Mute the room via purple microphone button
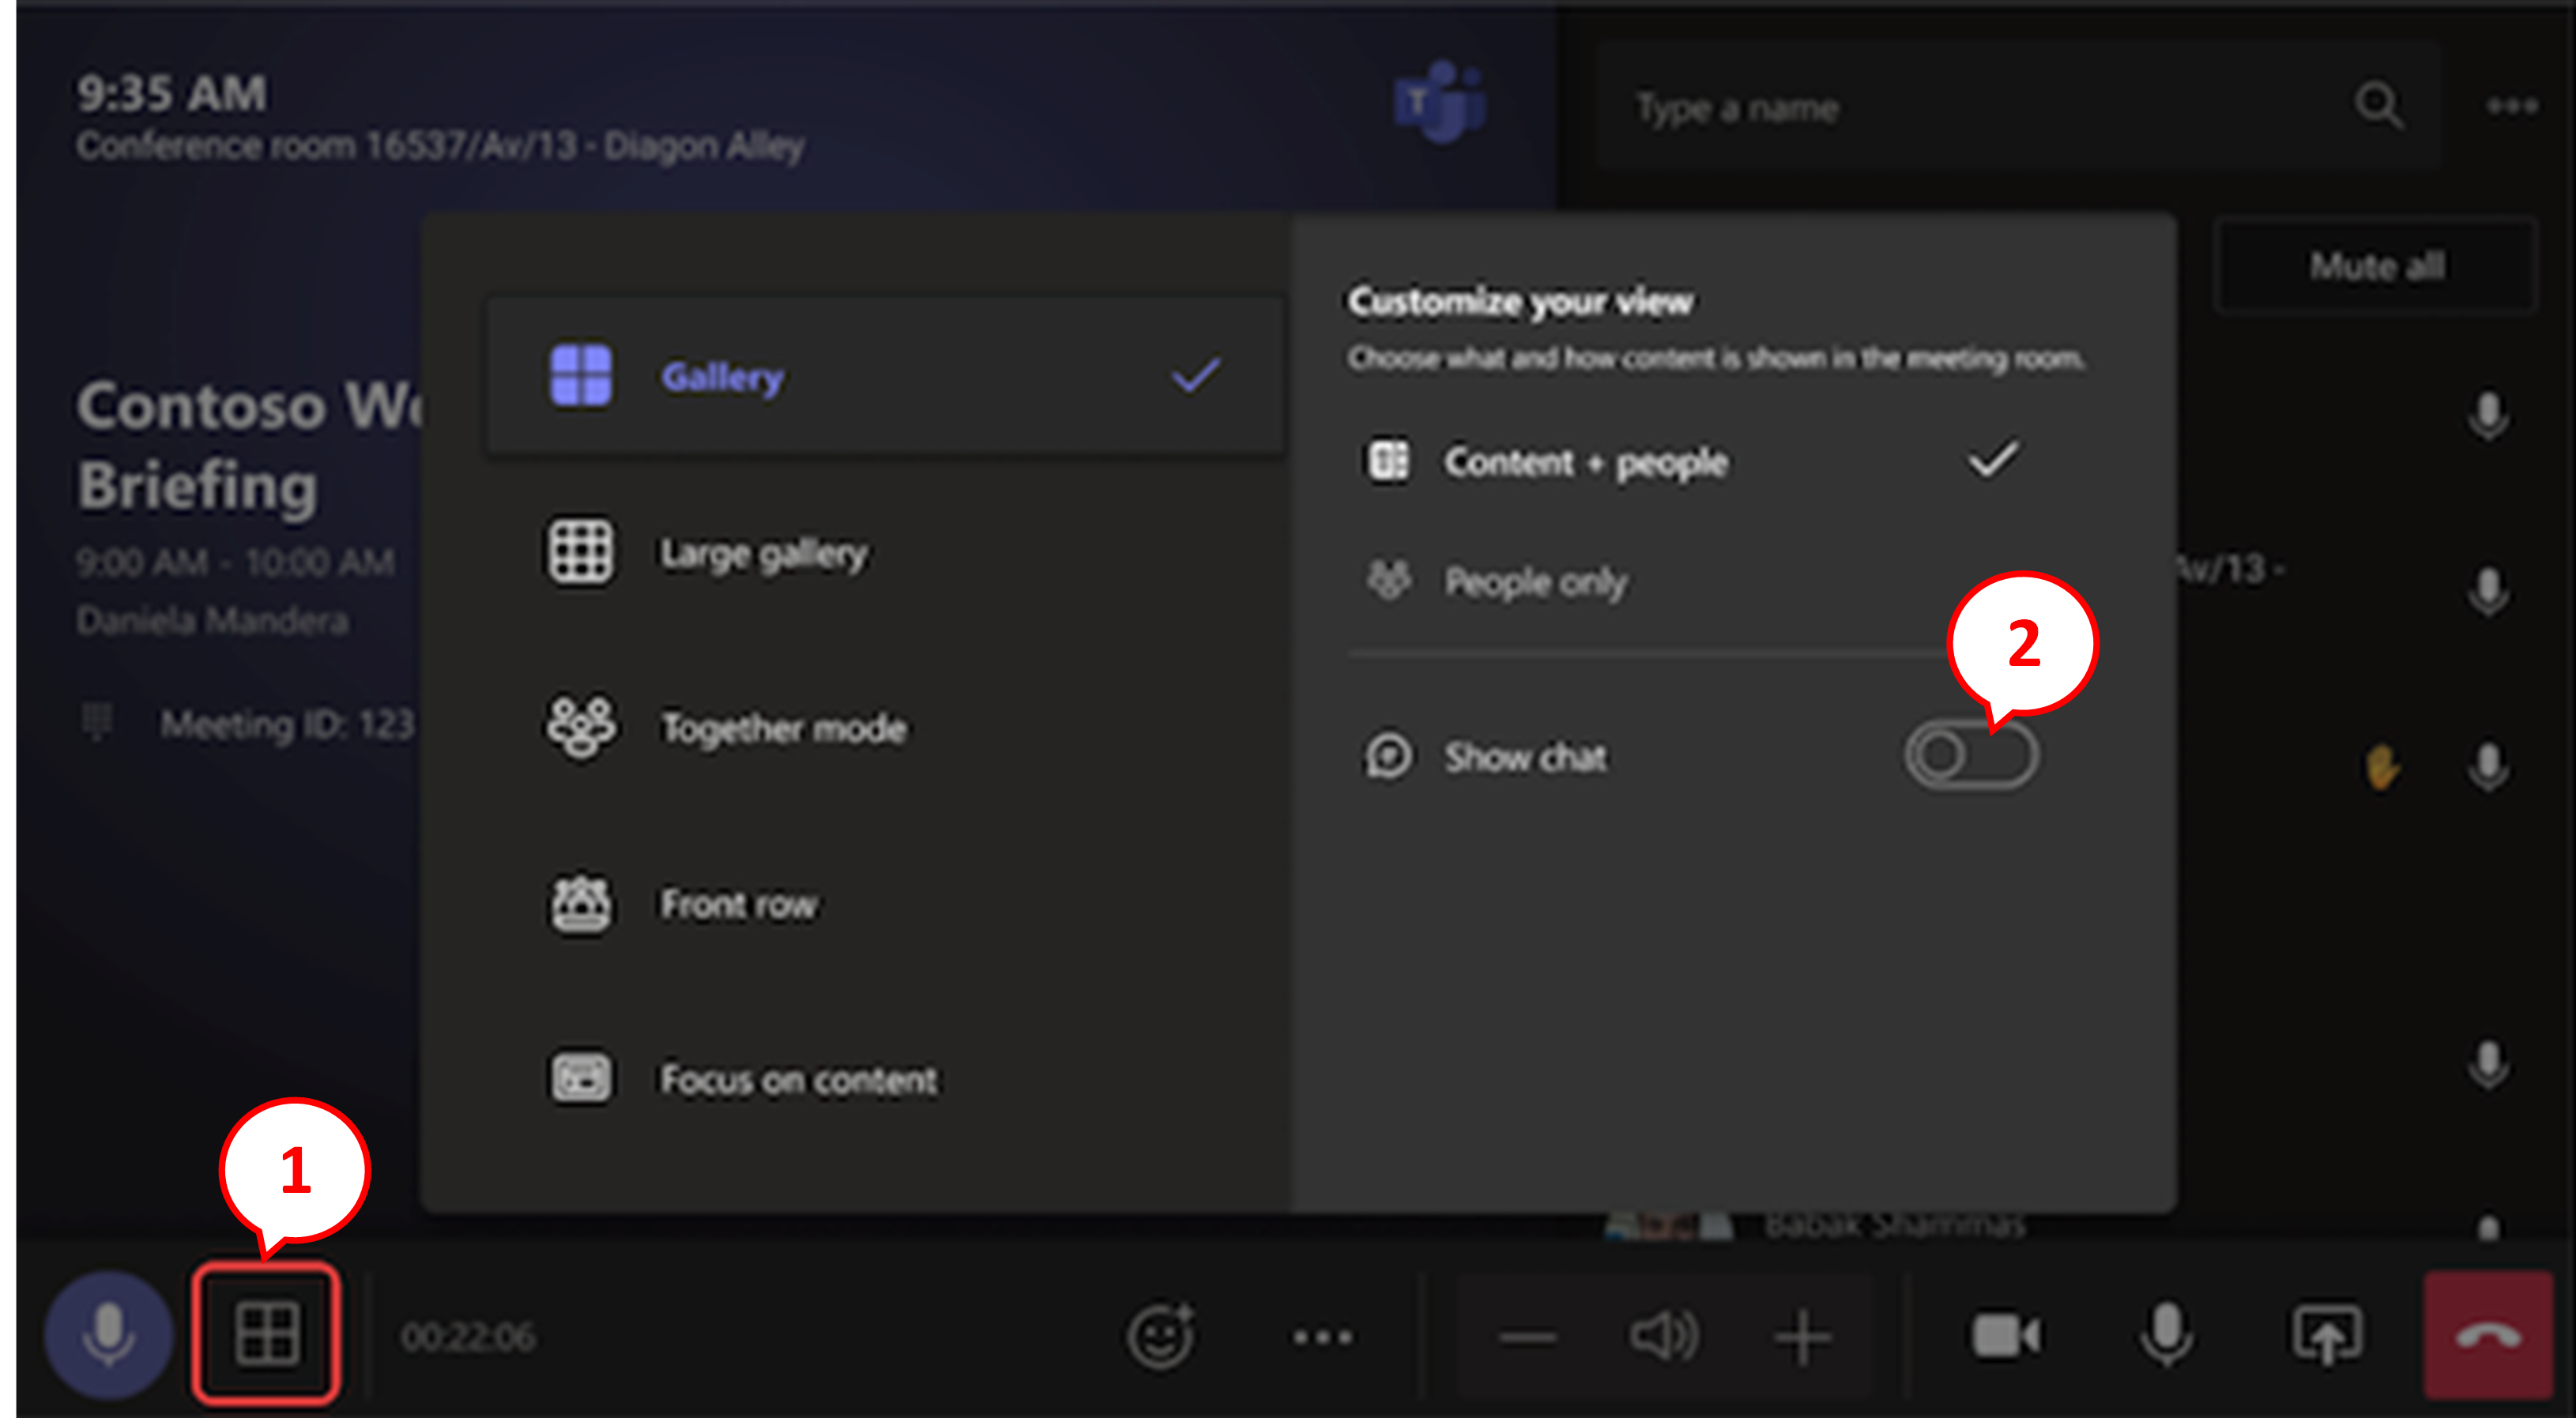This screenshot has height=1418, width=2576. pyautogui.click(x=108, y=1336)
